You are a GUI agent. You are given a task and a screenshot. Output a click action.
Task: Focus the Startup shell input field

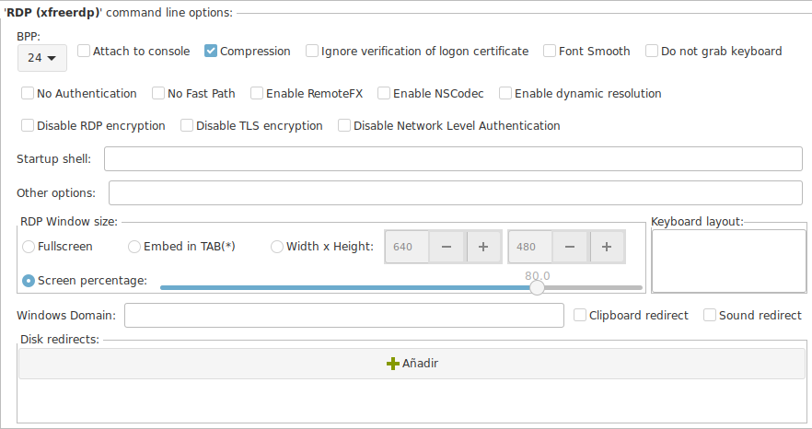pyautogui.click(x=453, y=158)
